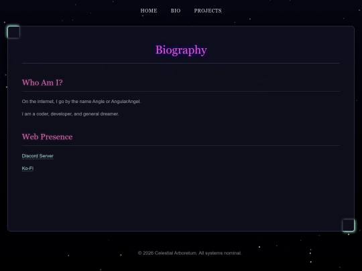The width and height of the screenshot is (362, 271).
Task: Open the HOME navigation link
Action: [149, 11]
